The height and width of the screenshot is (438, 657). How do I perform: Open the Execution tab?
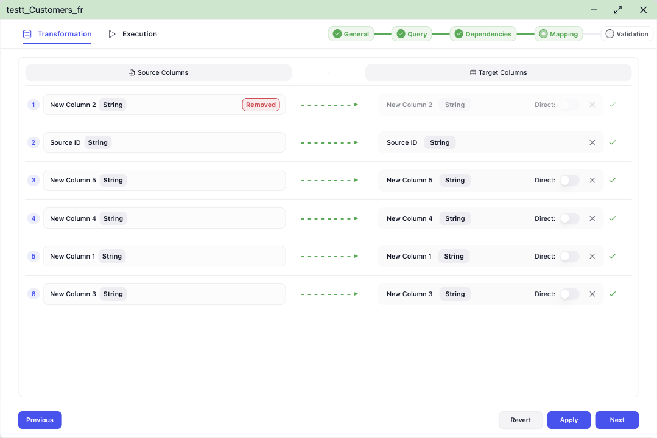click(x=133, y=34)
